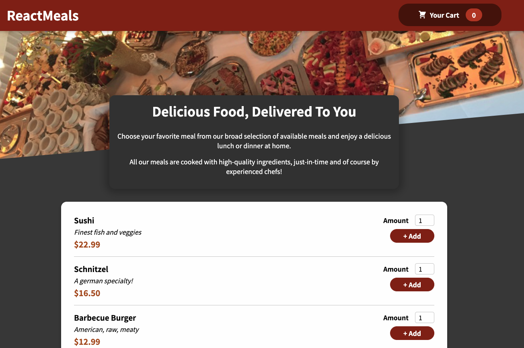Add Barbecue Burger to the cart
The height and width of the screenshot is (348, 524).
click(x=412, y=333)
